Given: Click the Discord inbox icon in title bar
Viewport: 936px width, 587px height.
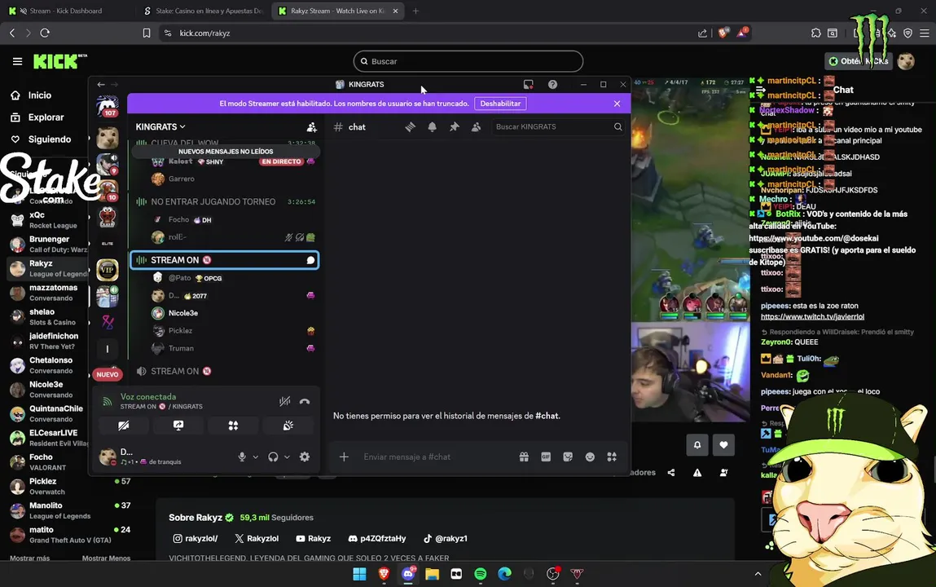Looking at the screenshot, I should coord(529,84).
